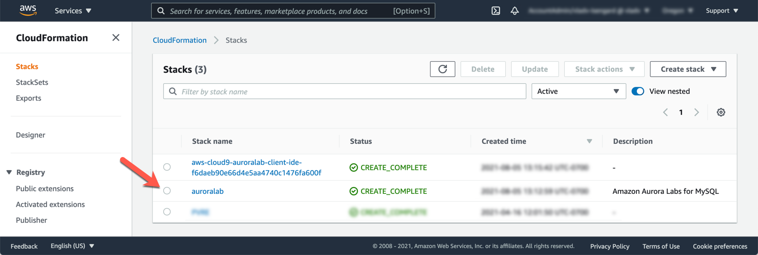This screenshot has height=255, width=758.
Task: Go to previous page of stacks
Action: coord(665,112)
